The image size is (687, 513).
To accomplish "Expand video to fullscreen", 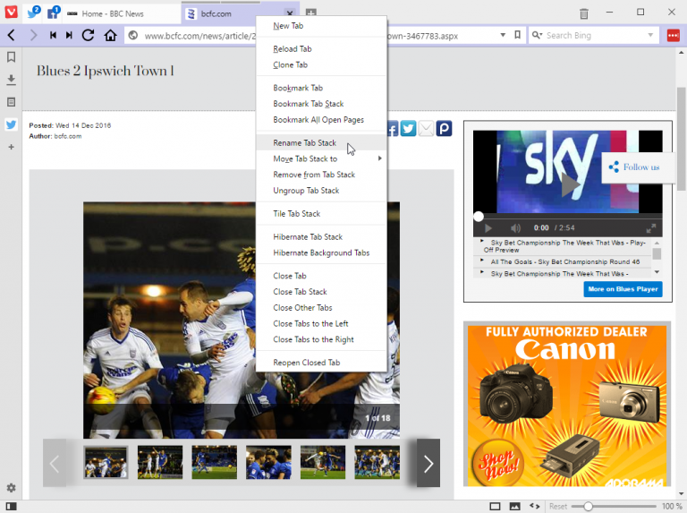I will click(x=651, y=228).
